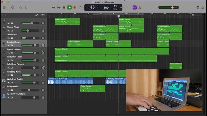
Task: Click the Screamlead pan knob
Action: (x=43, y=38)
